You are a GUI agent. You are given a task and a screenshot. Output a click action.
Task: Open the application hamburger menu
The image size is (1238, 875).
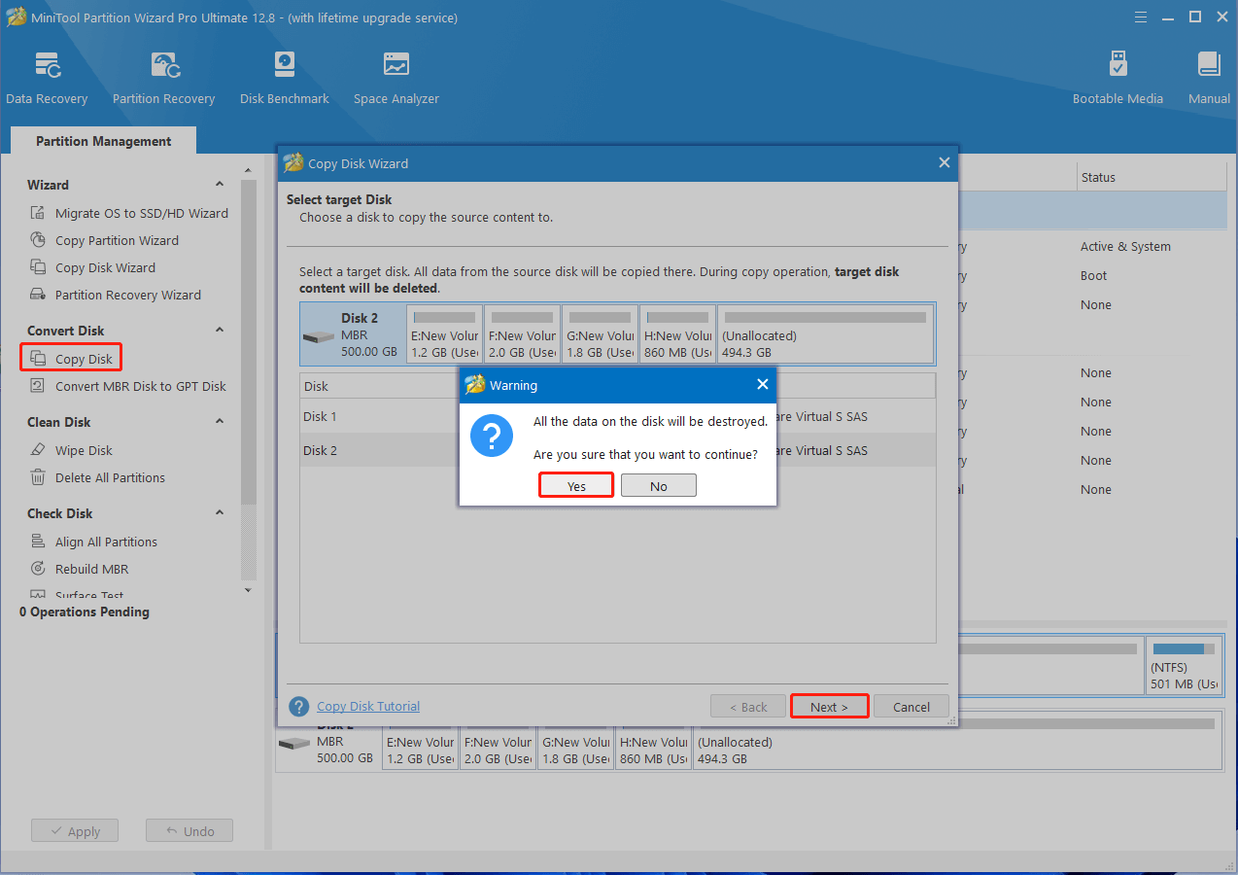coord(1143,17)
